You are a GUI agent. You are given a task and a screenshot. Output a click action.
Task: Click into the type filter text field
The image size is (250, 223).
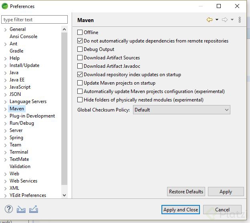(x=34, y=20)
